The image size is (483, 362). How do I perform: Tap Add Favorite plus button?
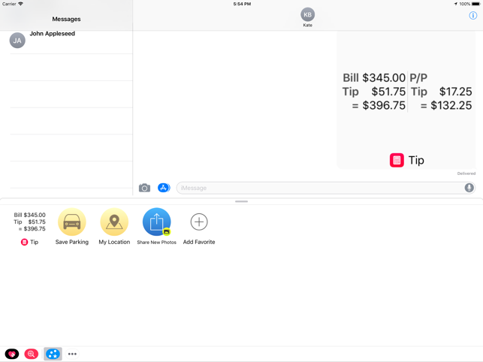[x=199, y=222]
